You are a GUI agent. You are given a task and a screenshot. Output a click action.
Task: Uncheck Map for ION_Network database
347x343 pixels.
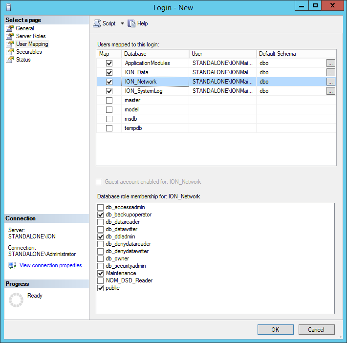pyautogui.click(x=109, y=82)
